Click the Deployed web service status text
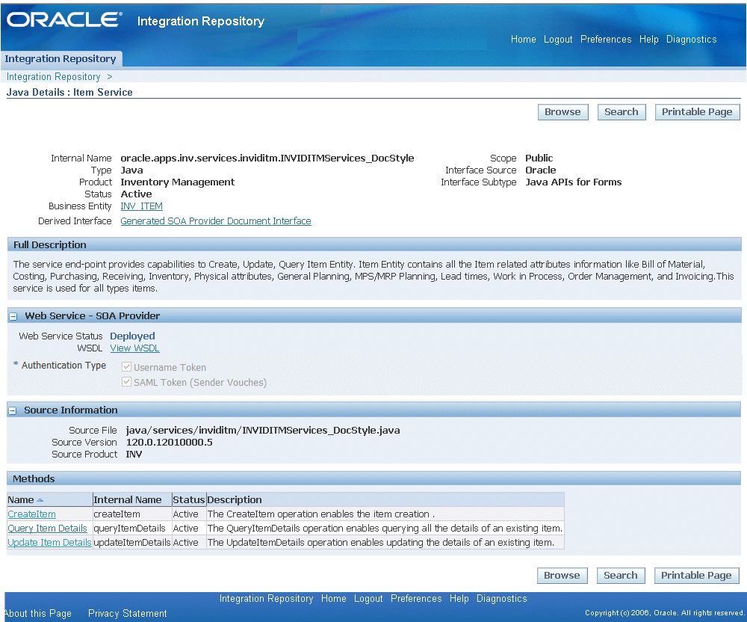 132,336
